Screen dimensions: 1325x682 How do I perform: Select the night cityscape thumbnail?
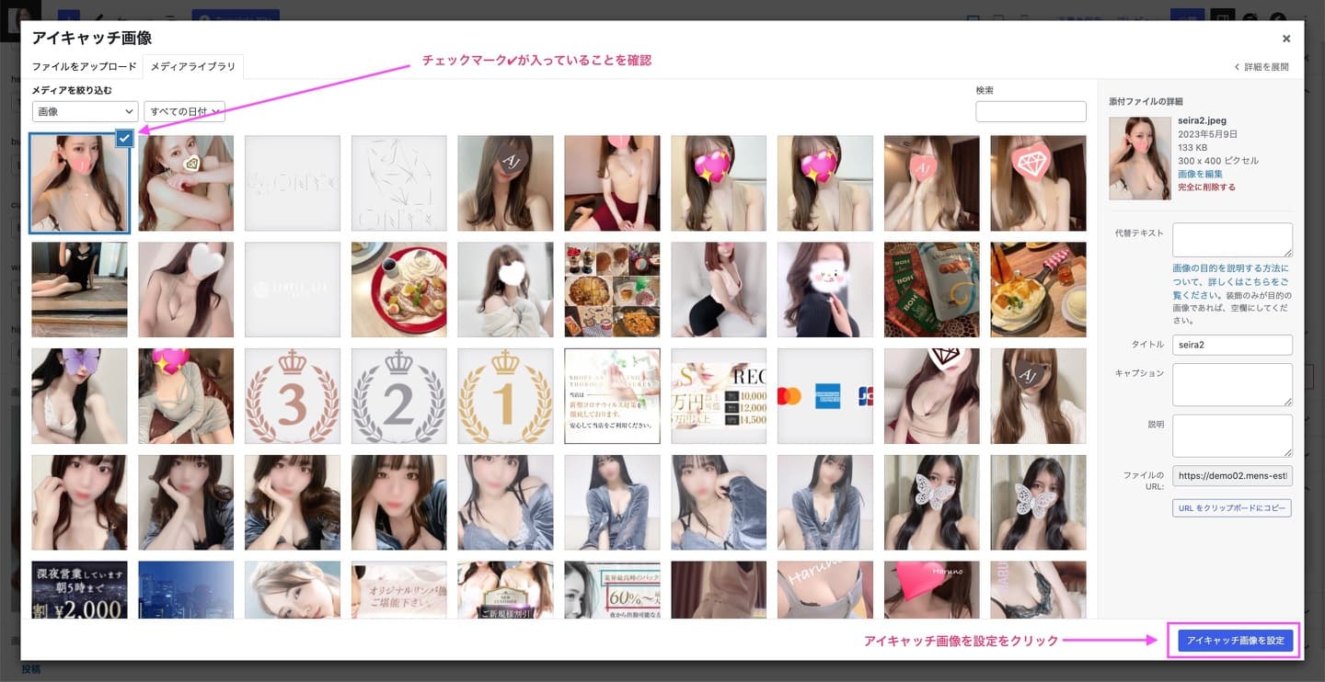186,593
